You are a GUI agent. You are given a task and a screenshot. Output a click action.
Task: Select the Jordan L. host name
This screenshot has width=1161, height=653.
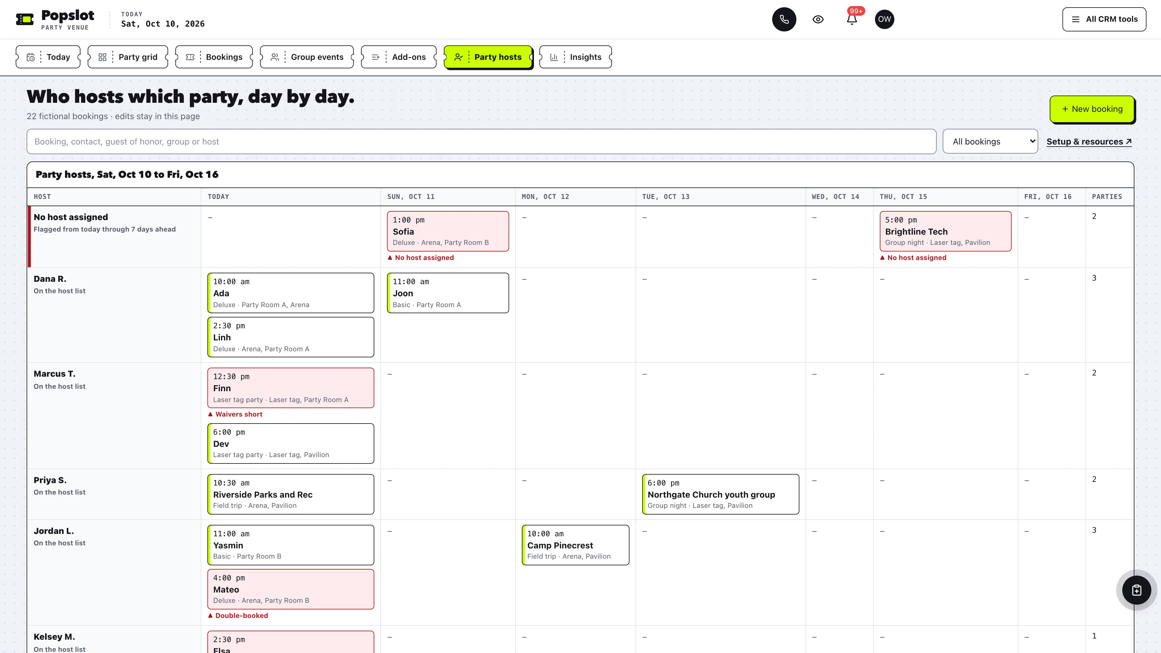point(54,531)
